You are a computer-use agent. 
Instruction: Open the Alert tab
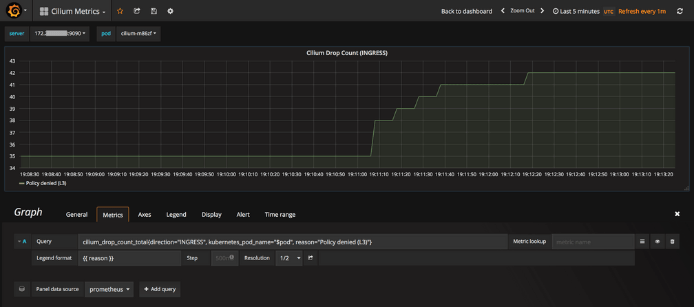click(x=243, y=215)
